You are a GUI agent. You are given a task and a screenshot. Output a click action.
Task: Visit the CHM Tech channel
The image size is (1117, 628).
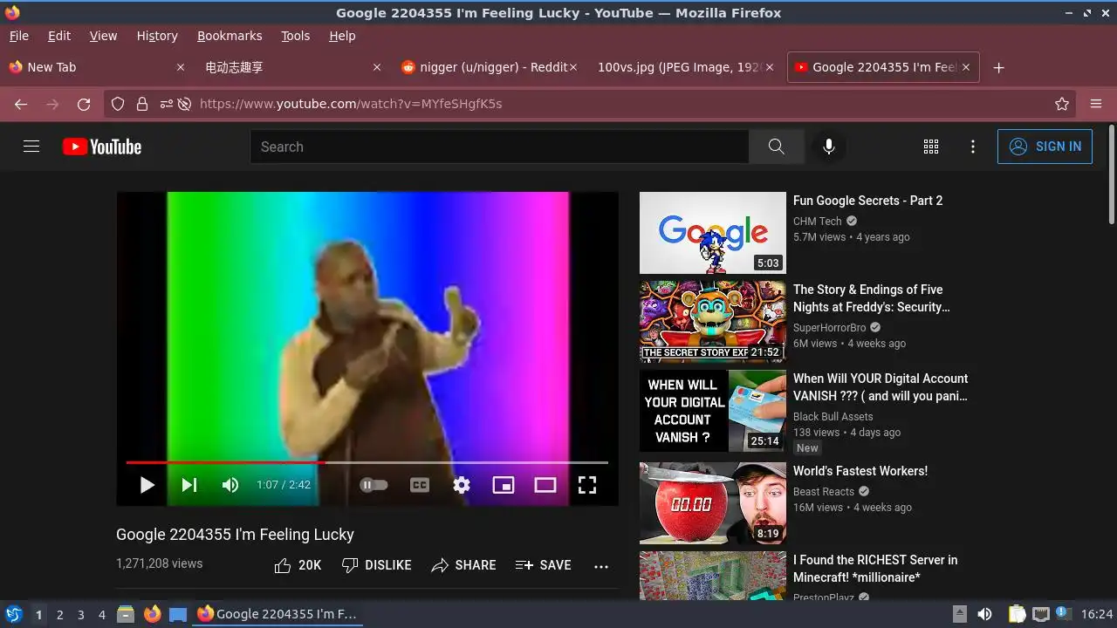[x=817, y=222]
